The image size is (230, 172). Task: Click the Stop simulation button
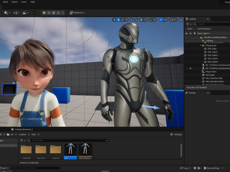tap(54, 13)
